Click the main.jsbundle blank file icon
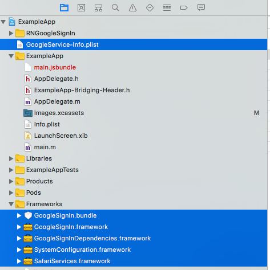The height and width of the screenshot is (270, 270). click(28, 67)
